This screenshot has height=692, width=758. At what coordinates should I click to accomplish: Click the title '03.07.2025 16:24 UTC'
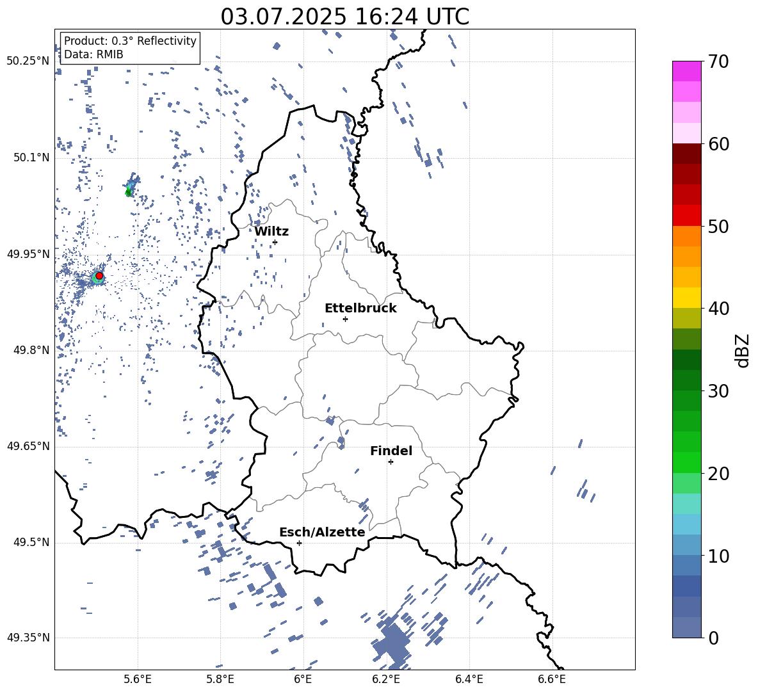point(344,17)
